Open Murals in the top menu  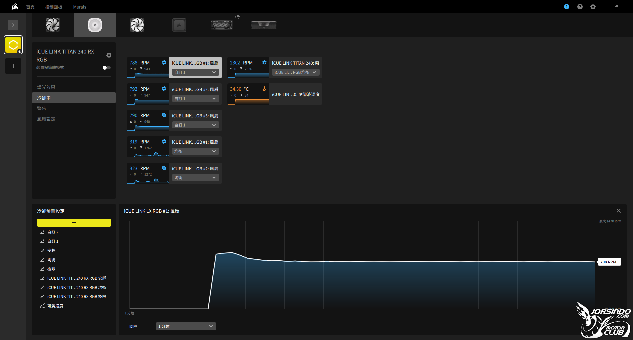click(79, 7)
